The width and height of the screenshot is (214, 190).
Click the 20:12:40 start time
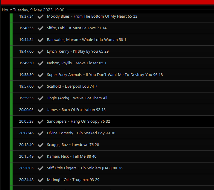26,145
